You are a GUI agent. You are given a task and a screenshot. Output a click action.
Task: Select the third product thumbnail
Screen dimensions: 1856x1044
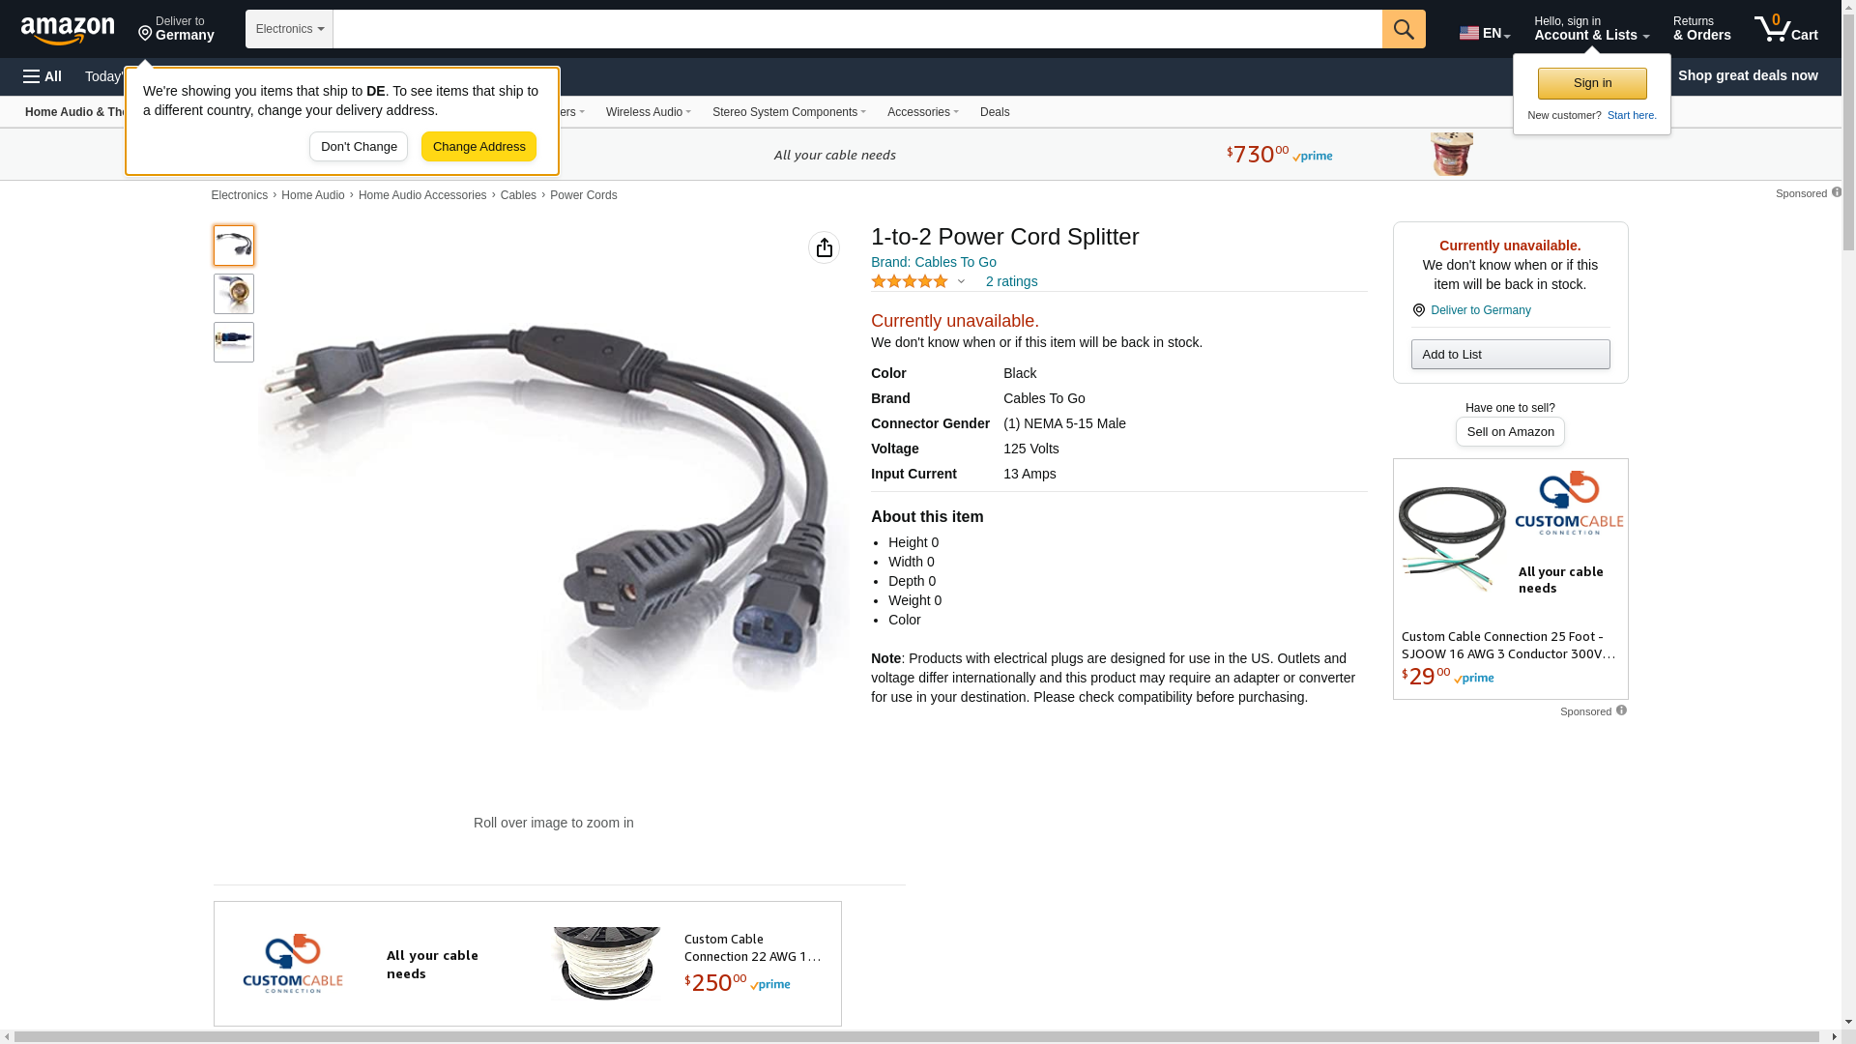tap(234, 342)
